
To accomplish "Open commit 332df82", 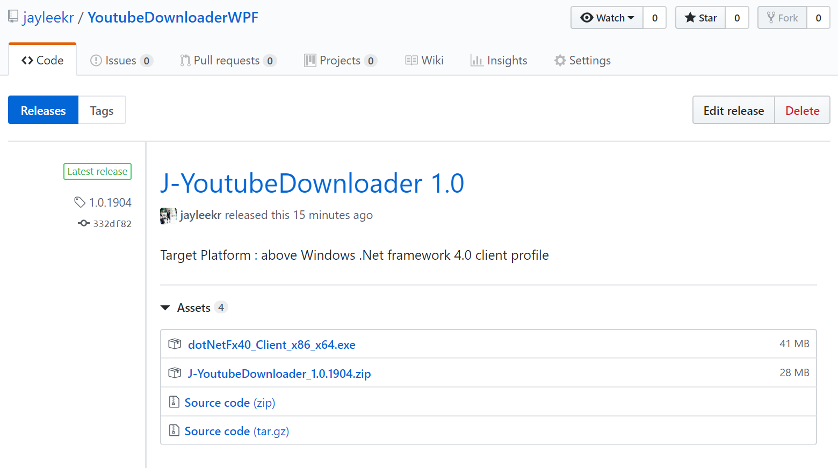I will coord(112,223).
